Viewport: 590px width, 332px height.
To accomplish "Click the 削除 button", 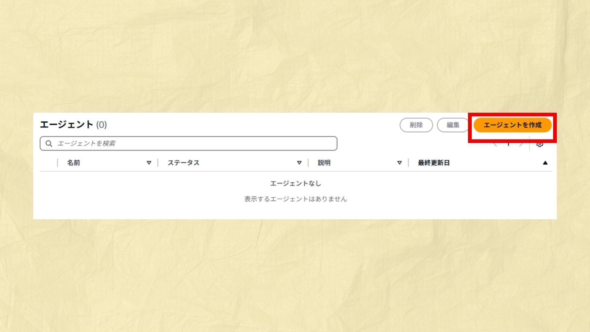I will 416,125.
